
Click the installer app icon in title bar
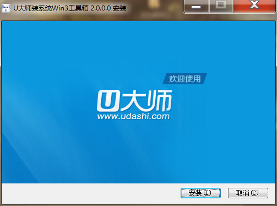[6, 8]
